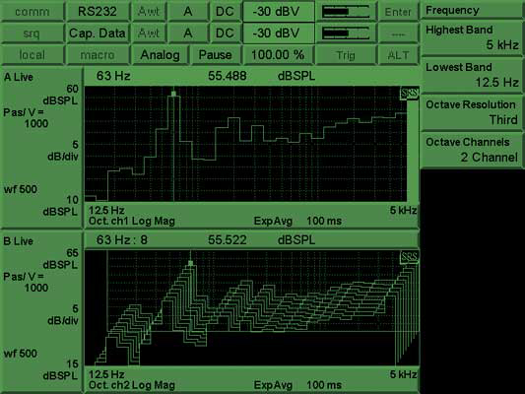Click the Cap. Data status button
This screenshot has width=525, height=394.
(98, 33)
